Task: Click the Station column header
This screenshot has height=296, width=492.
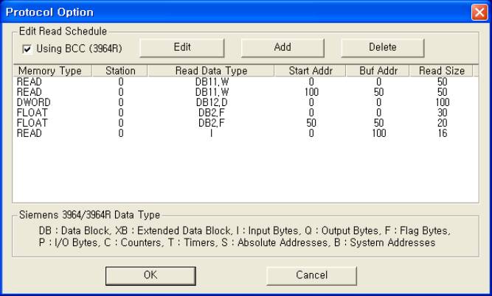Action: [120, 71]
